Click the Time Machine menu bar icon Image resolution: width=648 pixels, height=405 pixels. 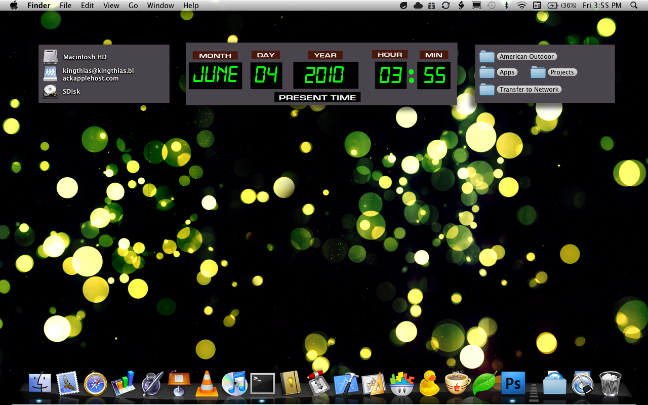click(x=492, y=6)
